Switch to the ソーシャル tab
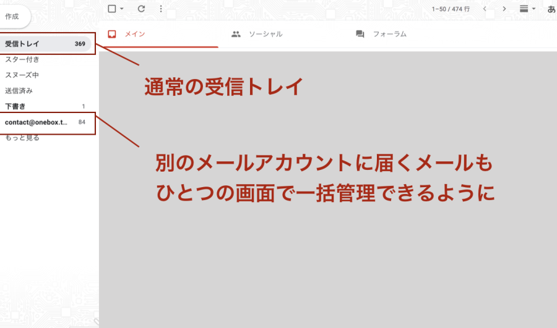Viewport: 557px width, 328px height. coord(257,34)
